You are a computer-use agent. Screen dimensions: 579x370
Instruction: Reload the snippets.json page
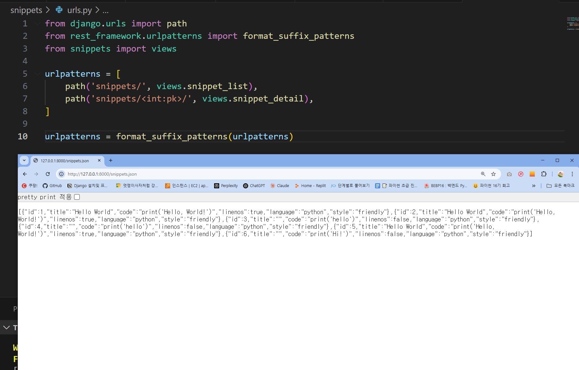pos(48,174)
